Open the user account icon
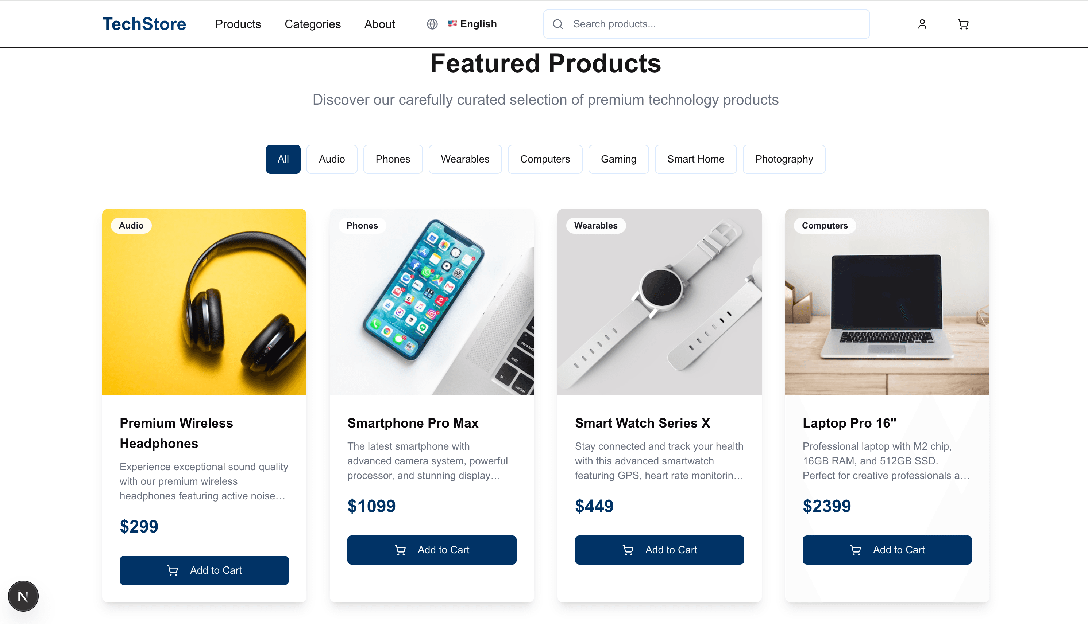This screenshot has height=624, width=1088. 922,24
